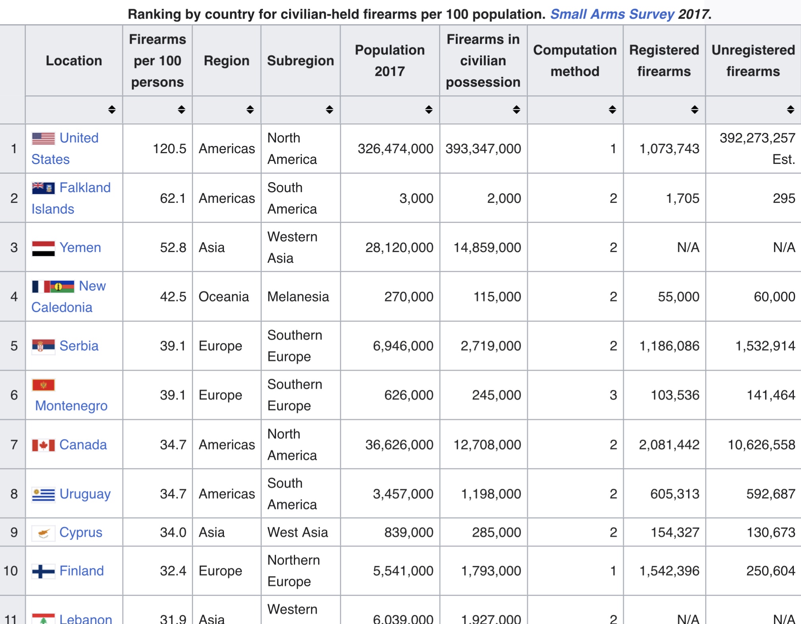Viewport: 801px width, 624px height.
Task: Click the Registered firearms header
Action: (664, 60)
